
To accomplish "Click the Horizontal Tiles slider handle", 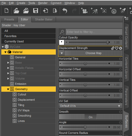I will tap(85, 64).
